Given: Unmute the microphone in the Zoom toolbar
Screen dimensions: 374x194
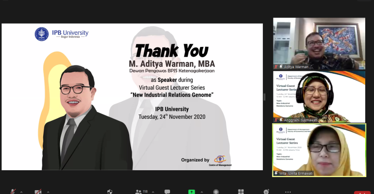Looking at the screenshot, I should click(13, 192).
